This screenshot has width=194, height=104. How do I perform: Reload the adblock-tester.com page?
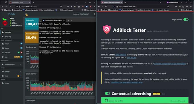pyautogui.click(x=106, y=7)
